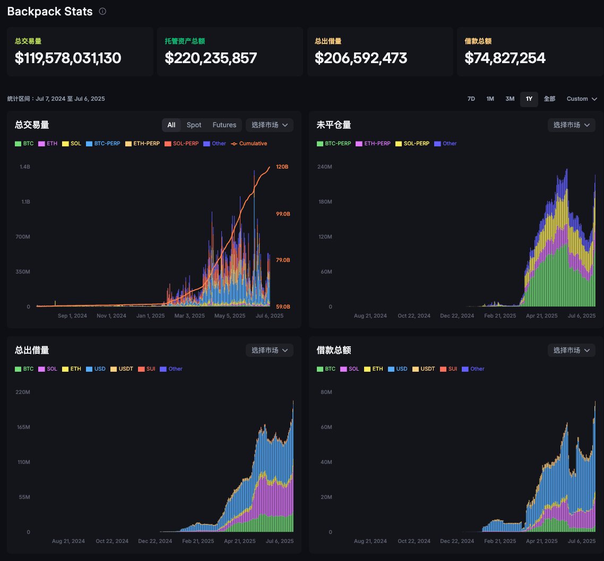Click the 未平仓量 chart title
The image size is (604, 561).
click(x=334, y=125)
